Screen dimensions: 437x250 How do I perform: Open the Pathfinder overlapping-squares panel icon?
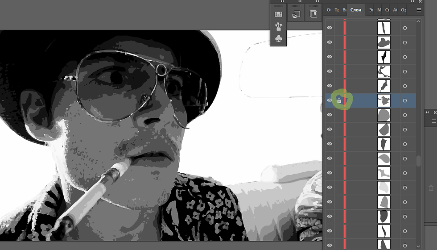(296, 14)
